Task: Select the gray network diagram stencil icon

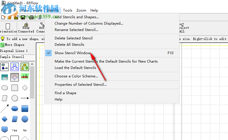Action: 15,77
